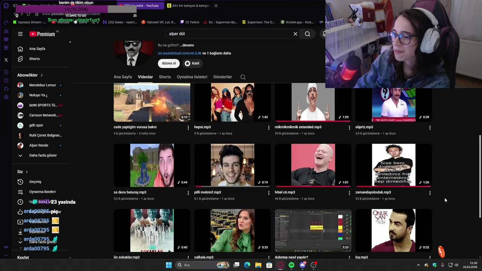This screenshot has height=271, width=482.
Task: Open the Gönderiler tab
Action: [223, 77]
